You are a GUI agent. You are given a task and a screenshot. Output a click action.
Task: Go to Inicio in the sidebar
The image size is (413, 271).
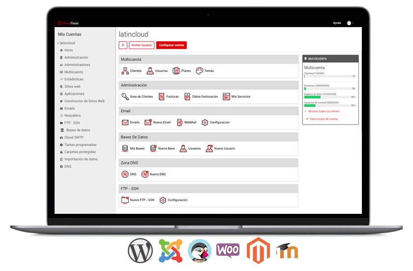click(x=68, y=50)
